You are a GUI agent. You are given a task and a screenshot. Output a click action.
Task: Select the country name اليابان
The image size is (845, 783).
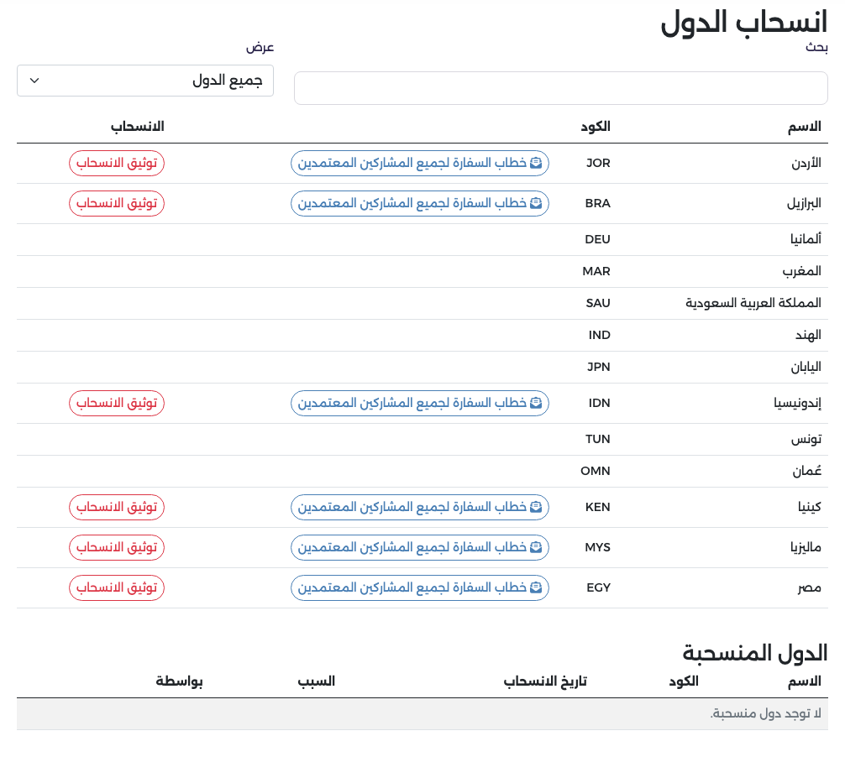[x=806, y=367]
